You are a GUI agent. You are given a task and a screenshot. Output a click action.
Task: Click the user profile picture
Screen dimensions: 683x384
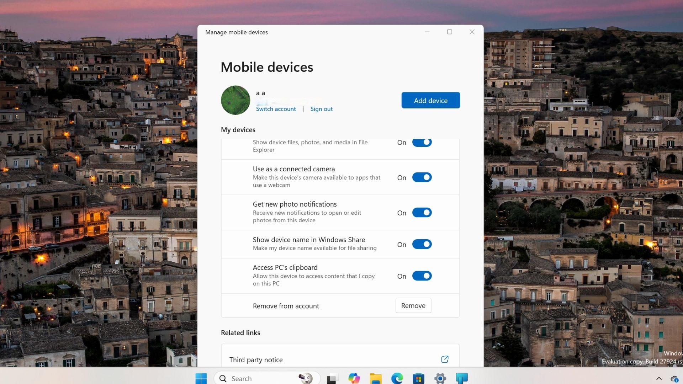pyautogui.click(x=235, y=100)
